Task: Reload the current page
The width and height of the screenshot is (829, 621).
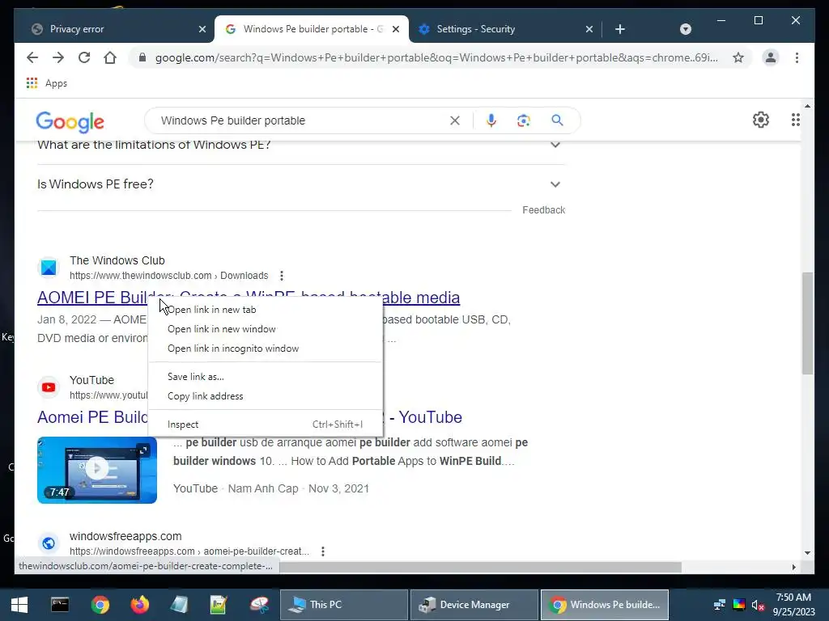Action: 84,57
